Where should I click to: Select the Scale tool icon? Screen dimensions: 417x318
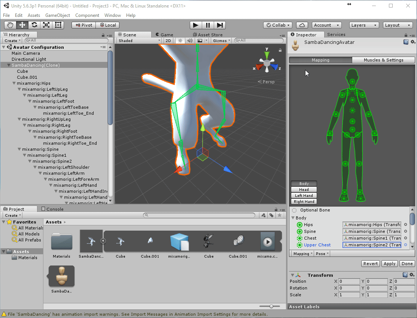click(46, 25)
